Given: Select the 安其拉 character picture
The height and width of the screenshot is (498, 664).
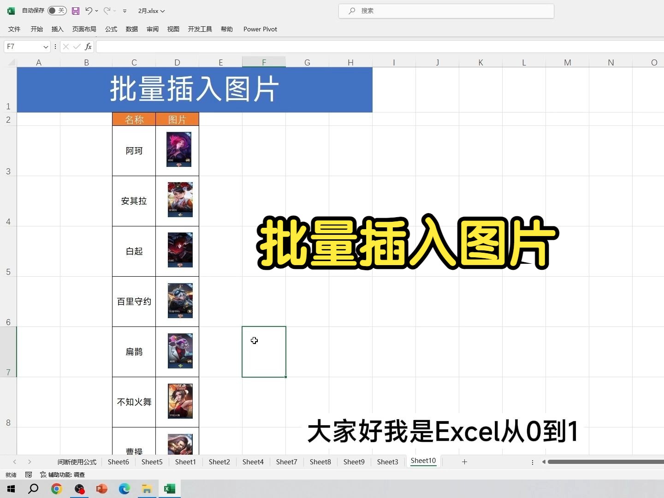Looking at the screenshot, I should point(180,200).
